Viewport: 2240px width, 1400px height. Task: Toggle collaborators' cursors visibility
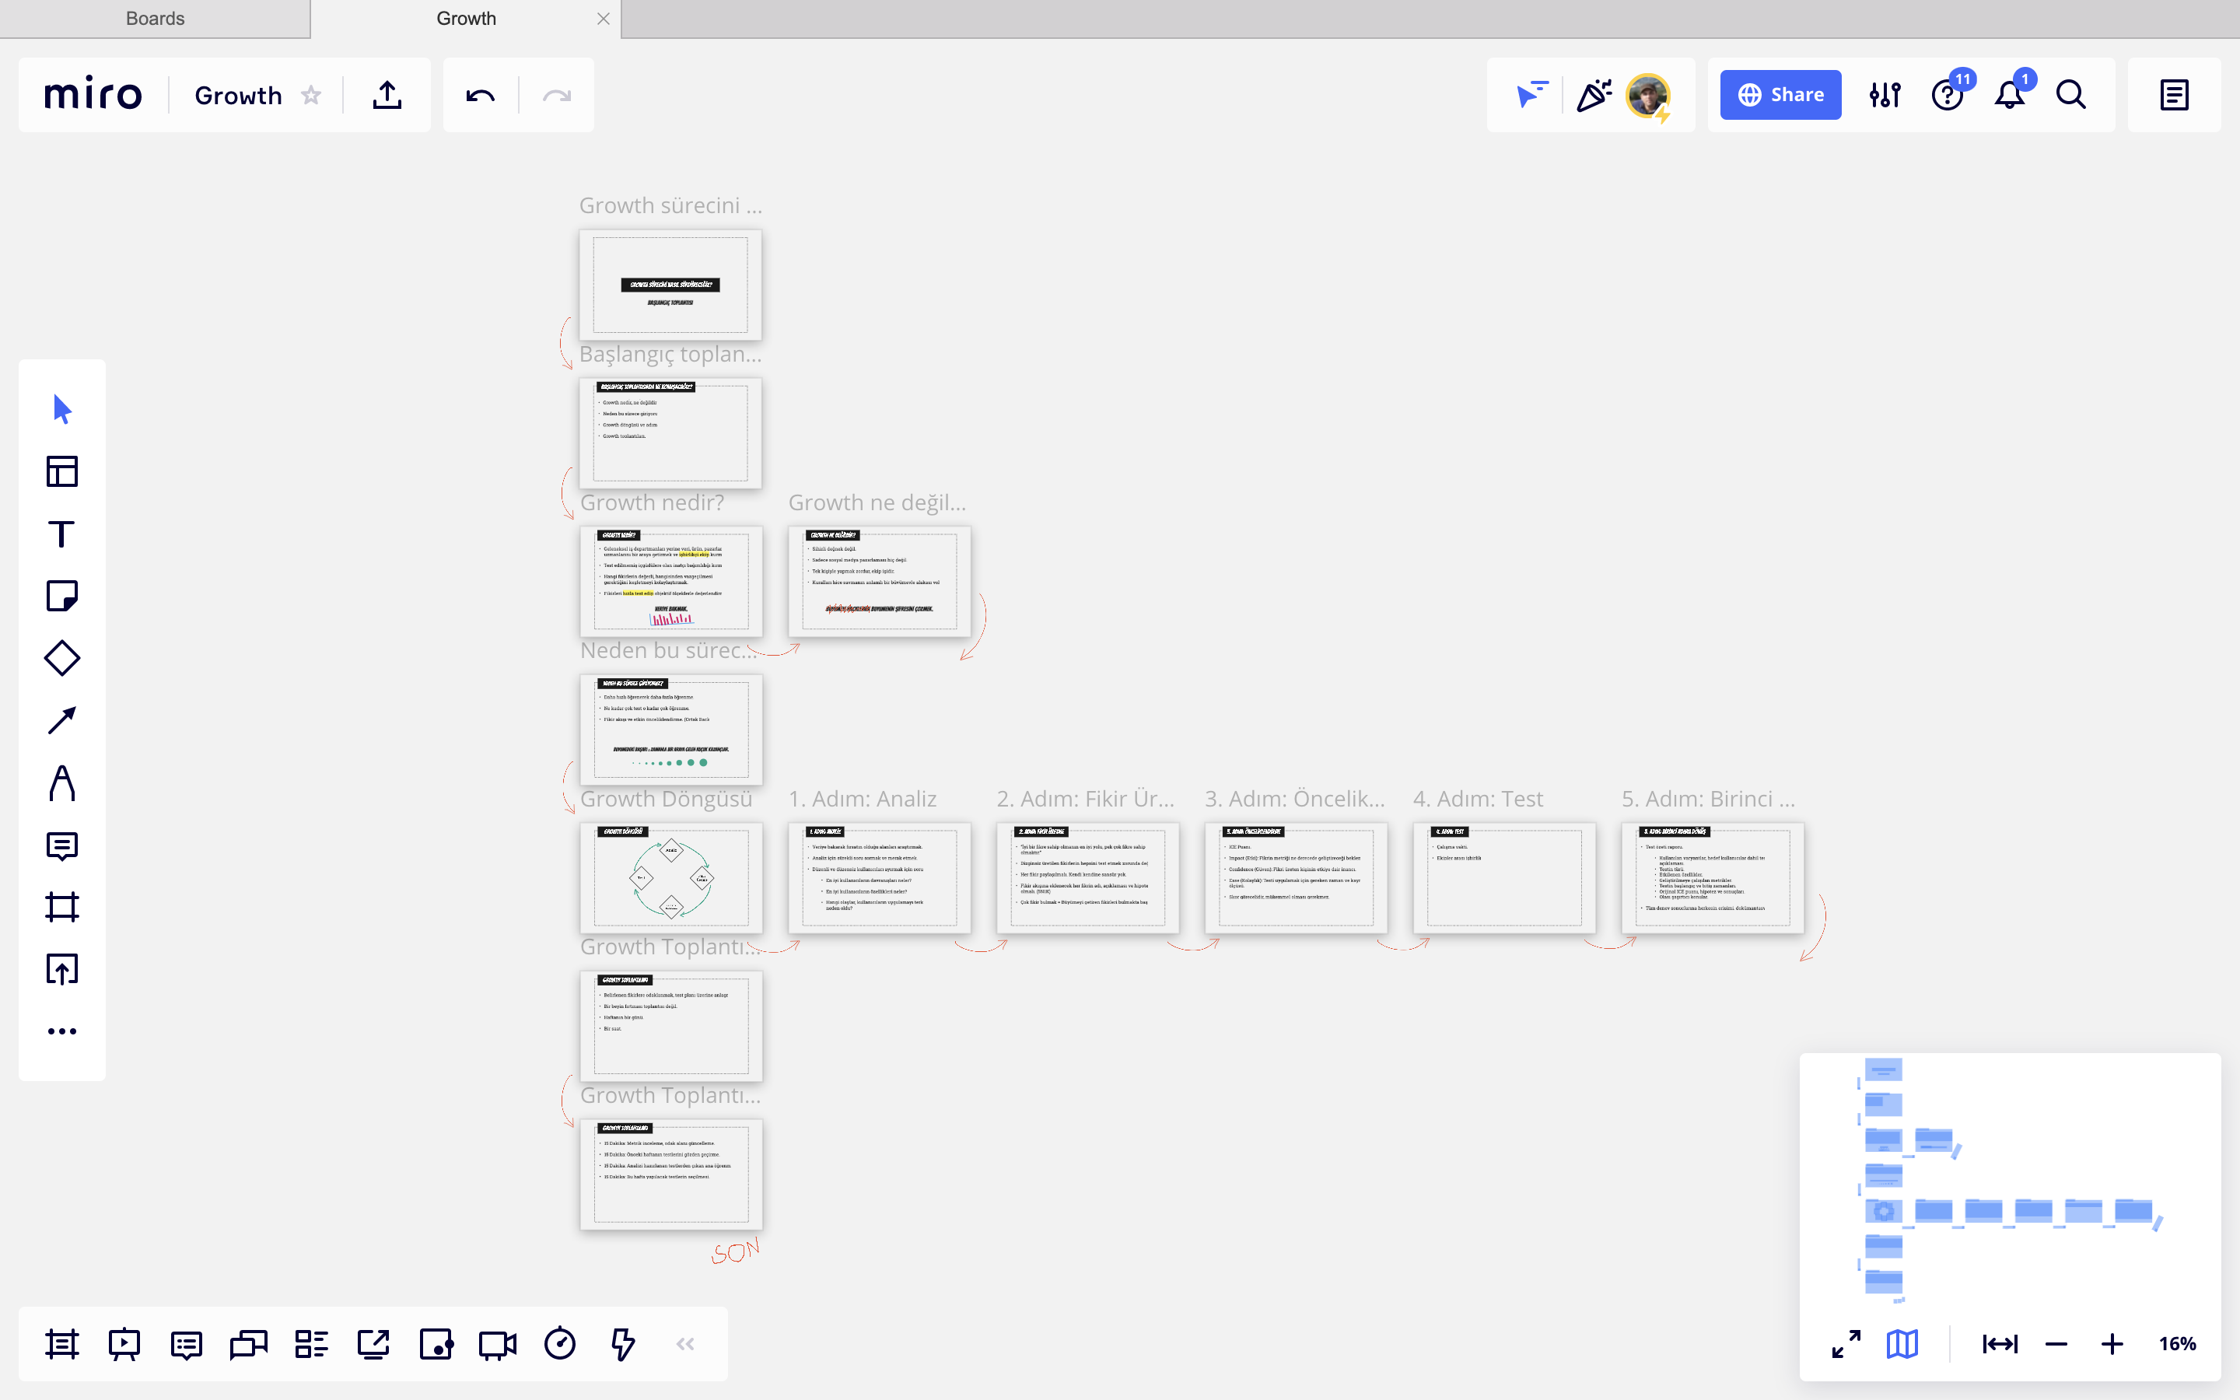click(1533, 96)
